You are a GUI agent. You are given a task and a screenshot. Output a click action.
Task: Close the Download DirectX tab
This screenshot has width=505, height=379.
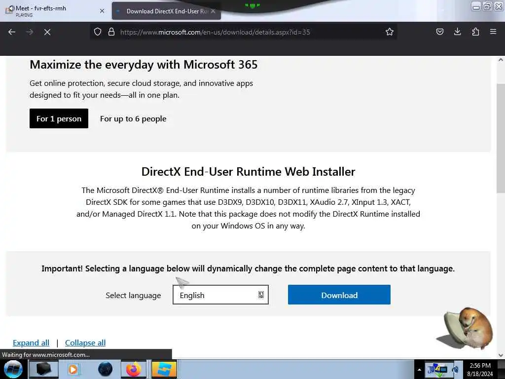[x=213, y=11]
